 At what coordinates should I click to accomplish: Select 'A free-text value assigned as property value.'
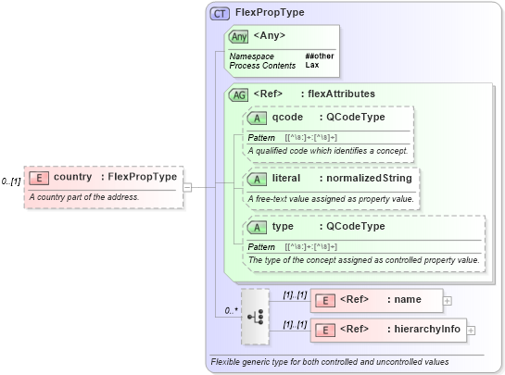tap(331, 199)
